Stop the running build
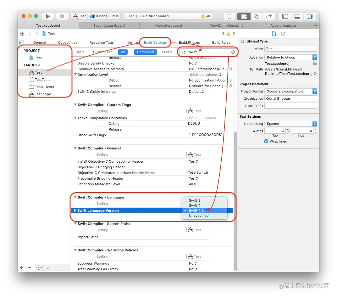337x297 pixels. pyautogui.click(x=62, y=16)
